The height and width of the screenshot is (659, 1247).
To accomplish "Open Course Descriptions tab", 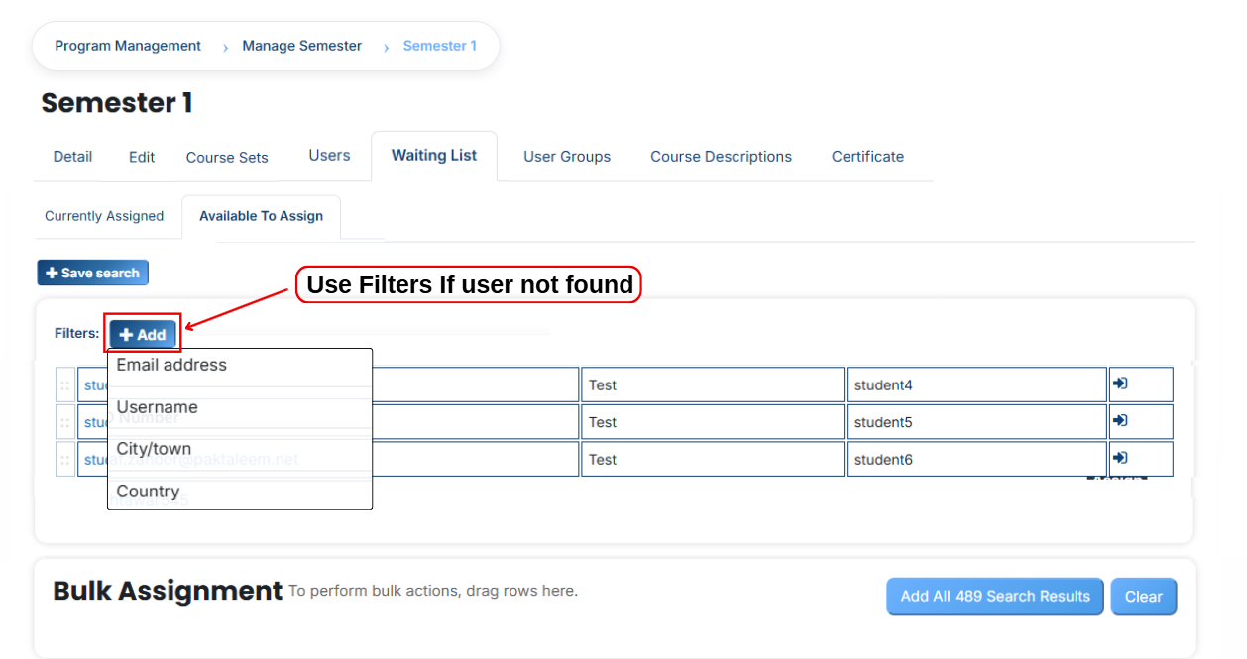I will (x=721, y=157).
